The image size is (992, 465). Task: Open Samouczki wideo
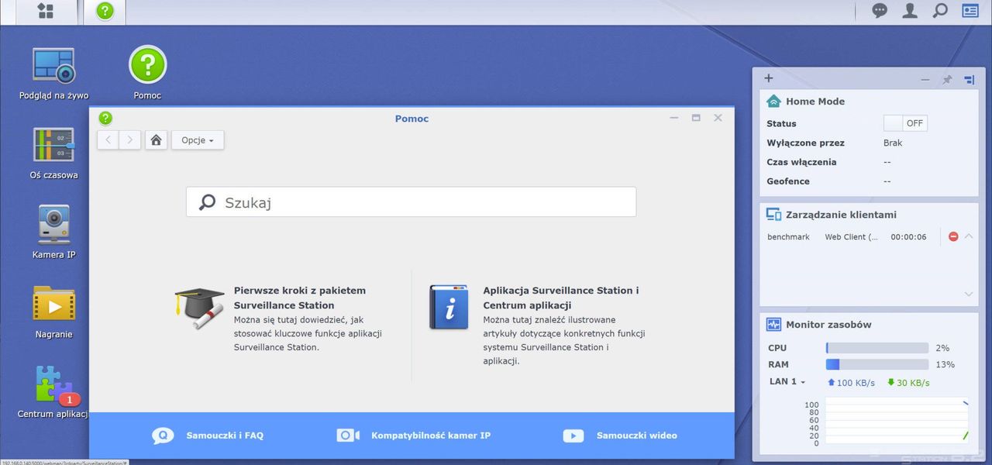pyautogui.click(x=620, y=436)
